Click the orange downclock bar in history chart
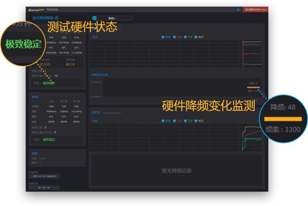This screenshot has height=206, width=308. click(x=253, y=87)
